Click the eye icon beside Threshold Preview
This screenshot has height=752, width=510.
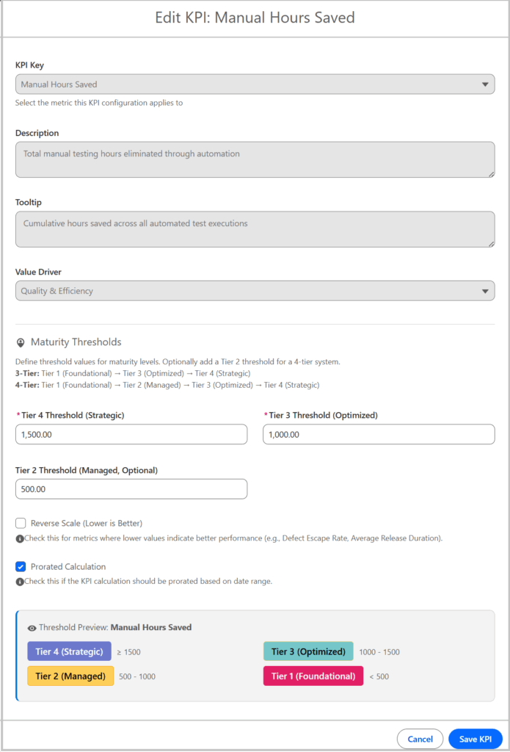[32, 628]
